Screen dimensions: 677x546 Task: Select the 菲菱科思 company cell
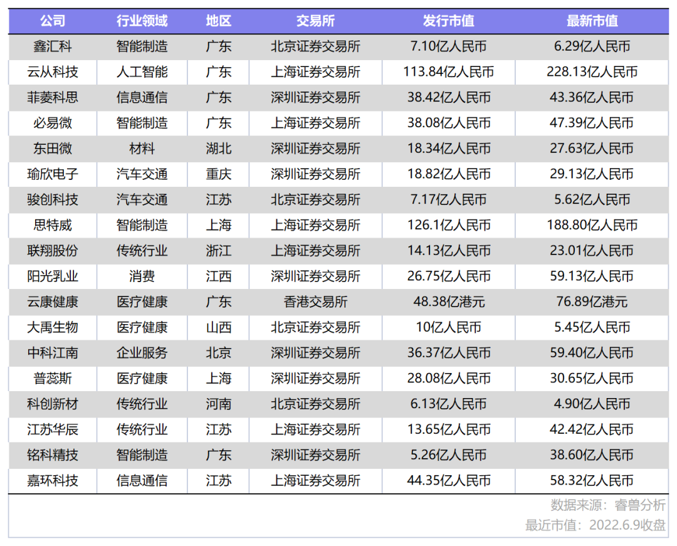53,97
